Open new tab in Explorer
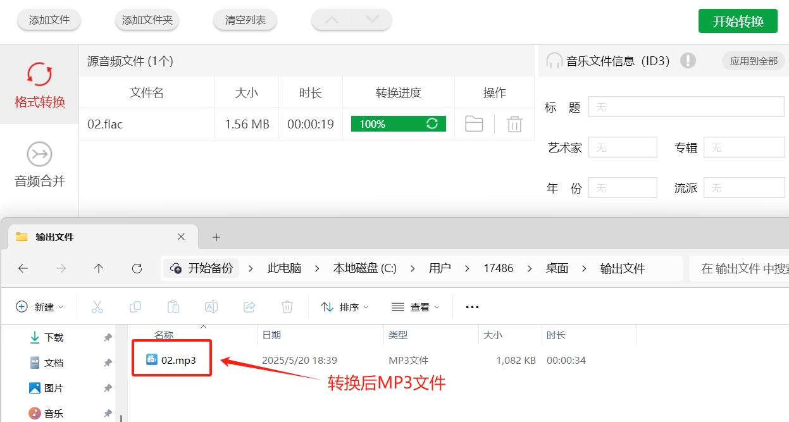 [x=216, y=237]
